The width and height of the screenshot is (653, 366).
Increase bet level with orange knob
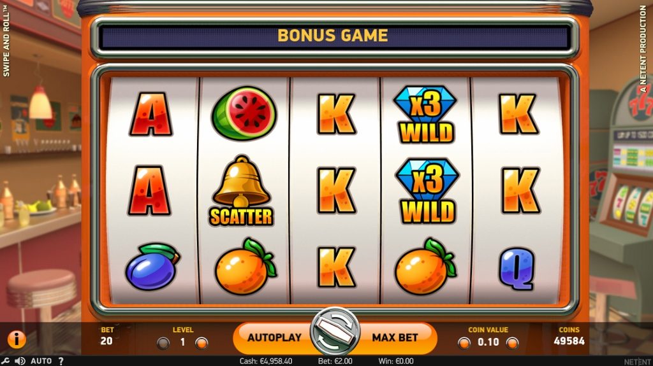[202, 343]
